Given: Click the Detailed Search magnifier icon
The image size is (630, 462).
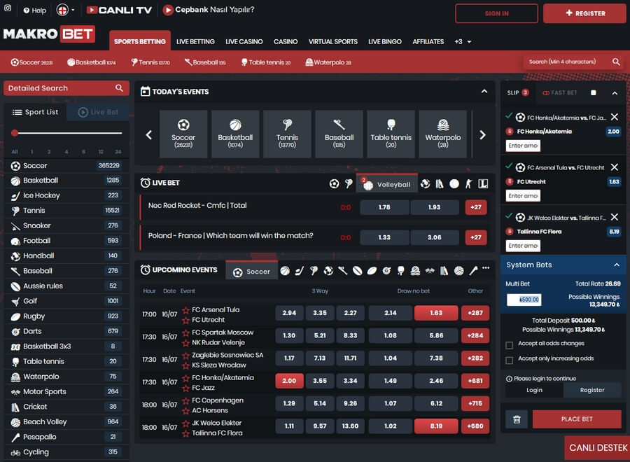Looking at the screenshot, I should [119, 88].
